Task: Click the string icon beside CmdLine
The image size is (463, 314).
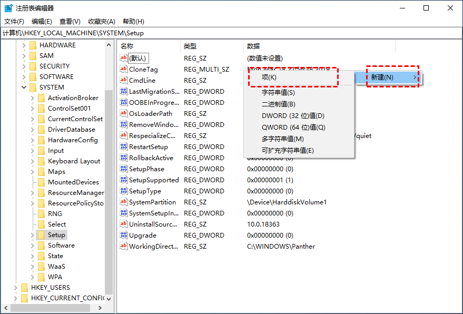Action: coord(123,80)
